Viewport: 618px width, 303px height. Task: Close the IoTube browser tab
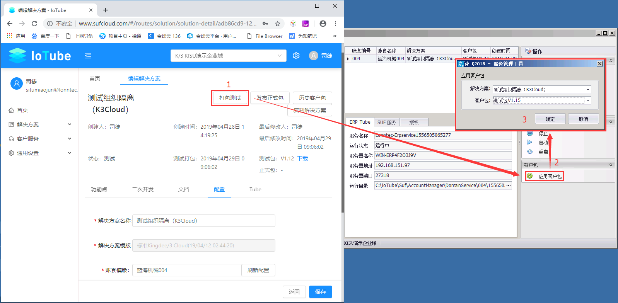click(x=91, y=10)
